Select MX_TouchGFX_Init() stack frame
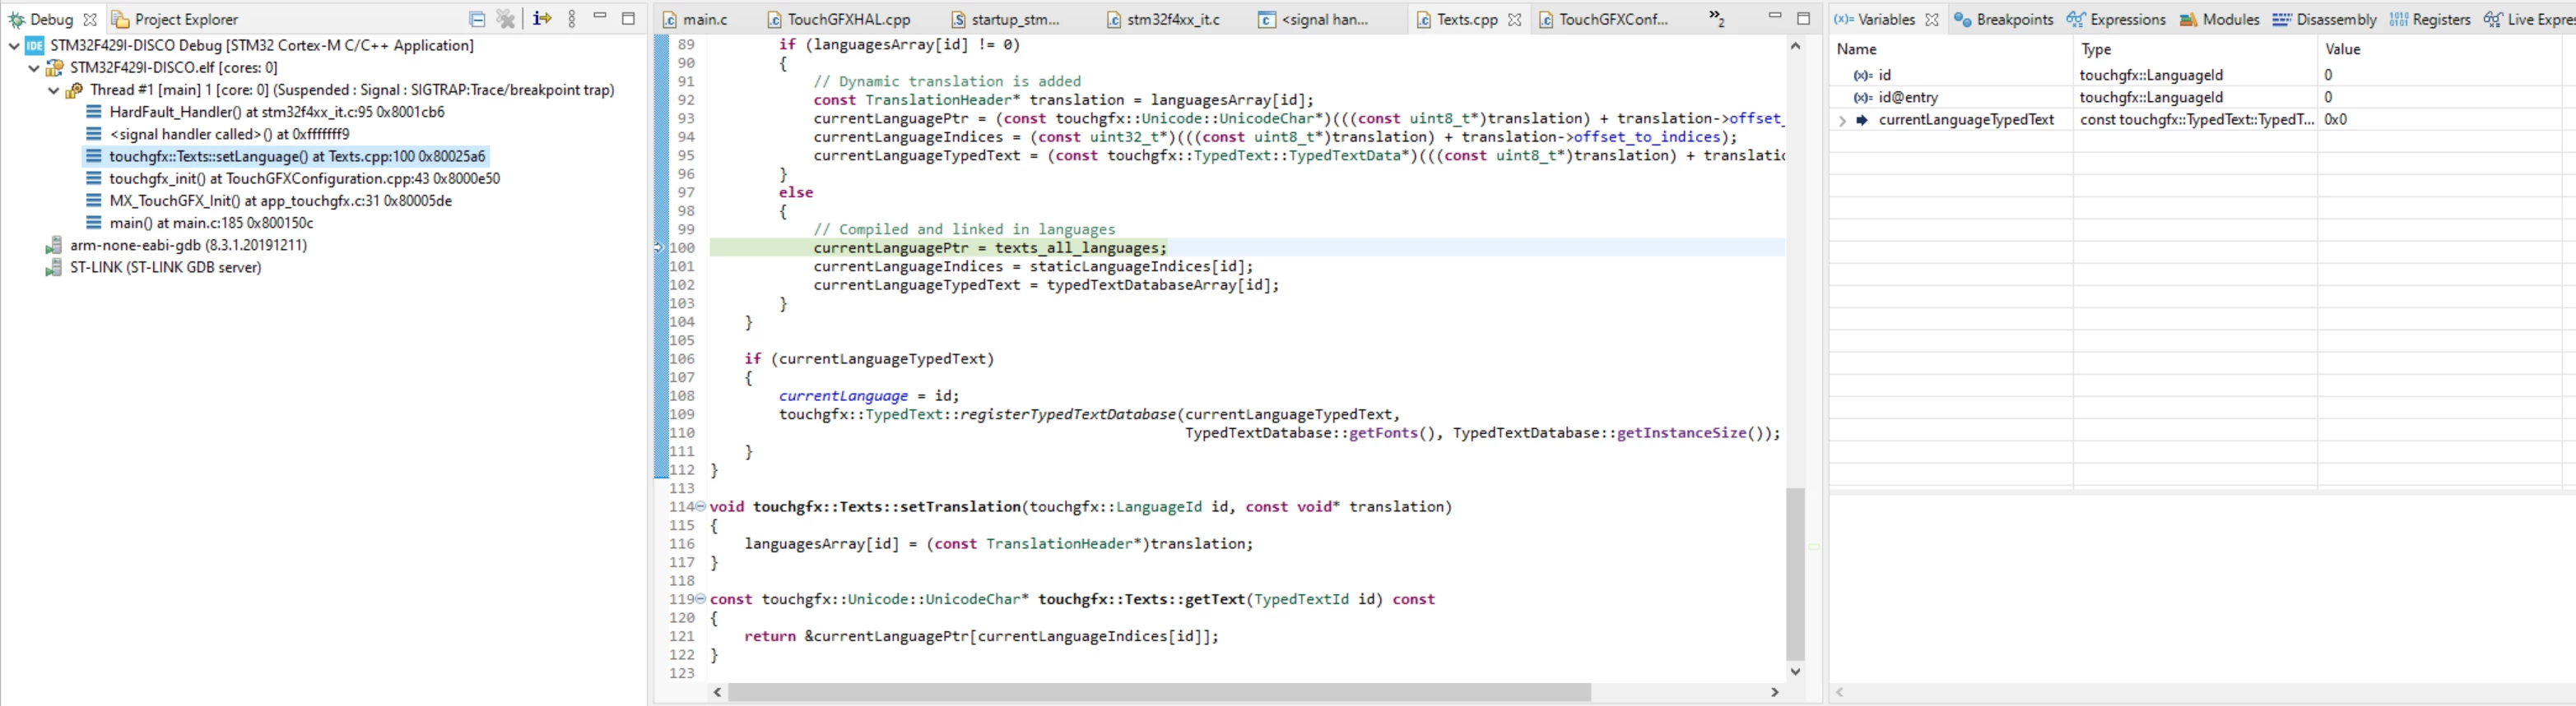The height and width of the screenshot is (706, 2576). (280, 201)
